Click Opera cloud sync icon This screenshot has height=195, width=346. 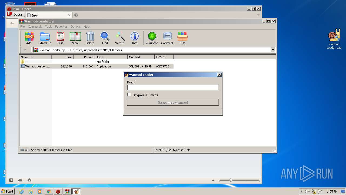click(20, 180)
